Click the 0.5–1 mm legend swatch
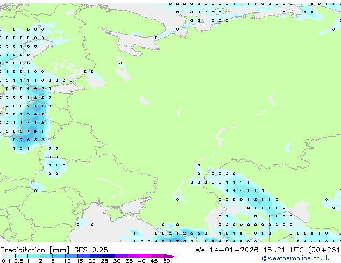 coord(22,256)
